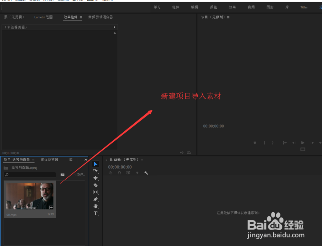Click the project bin folder icon
The width and height of the screenshot is (322, 246).
click(6, 168)
